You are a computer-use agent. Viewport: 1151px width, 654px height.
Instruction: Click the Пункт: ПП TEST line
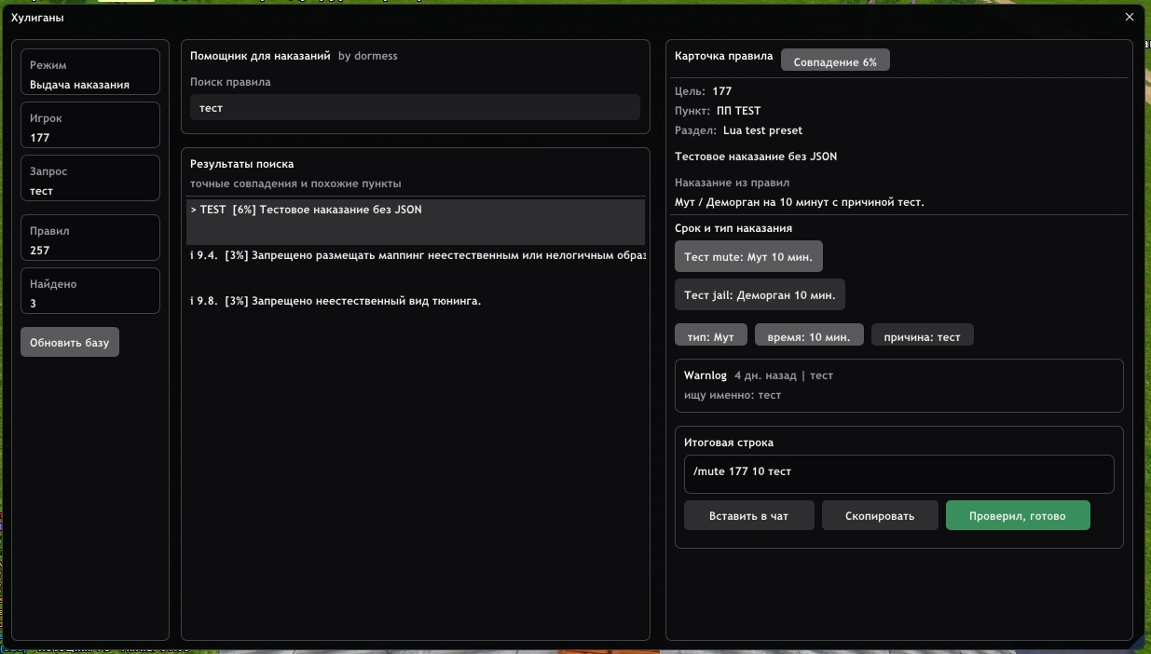718,111
